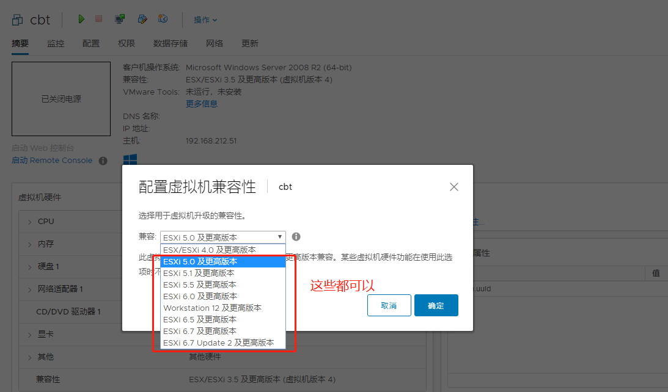668x392 pixels.
Task: Click the 已关闭电源 console thumbnail
Action: pos(61,99)
